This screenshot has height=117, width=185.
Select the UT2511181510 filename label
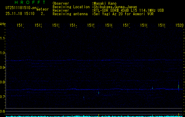click(21, 8)
